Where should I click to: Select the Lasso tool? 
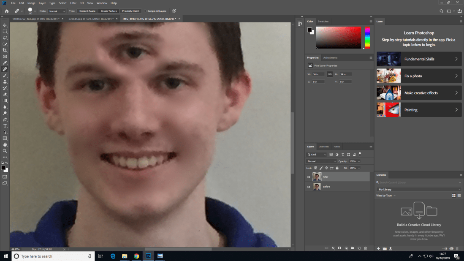[5, 38]
